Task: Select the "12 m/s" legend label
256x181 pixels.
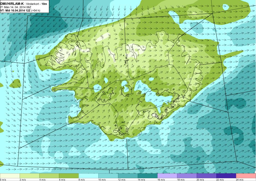Action: click(122, 180)
